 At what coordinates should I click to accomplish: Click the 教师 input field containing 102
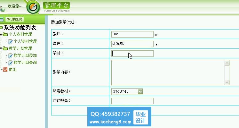tap(132, 34)
